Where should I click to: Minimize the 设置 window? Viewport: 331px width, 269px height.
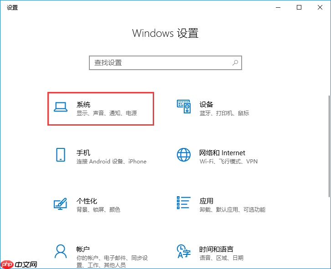(278, 7)
